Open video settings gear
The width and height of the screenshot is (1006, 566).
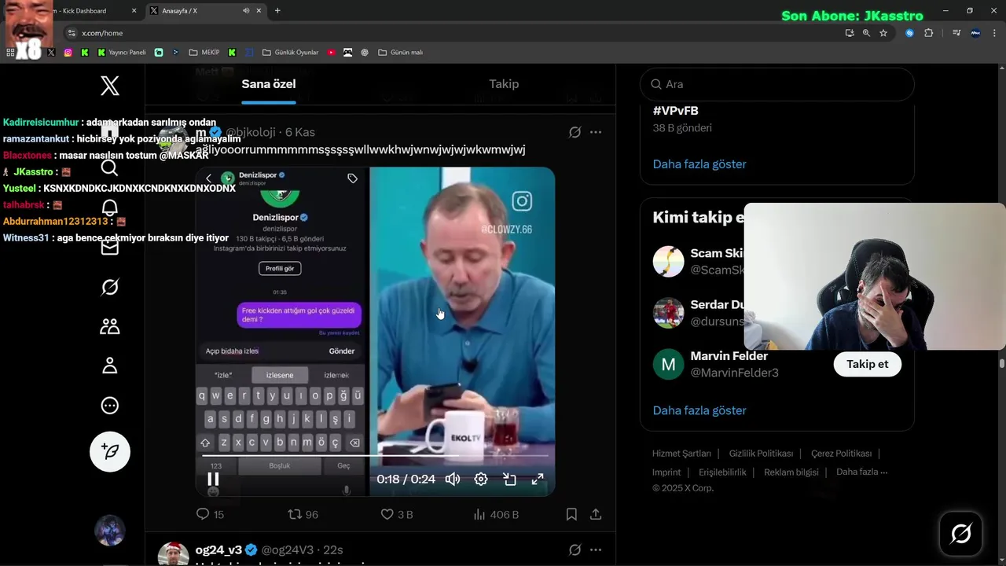tap(481, 479)
